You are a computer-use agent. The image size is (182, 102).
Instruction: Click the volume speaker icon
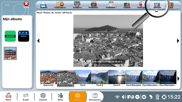(124, 97)
